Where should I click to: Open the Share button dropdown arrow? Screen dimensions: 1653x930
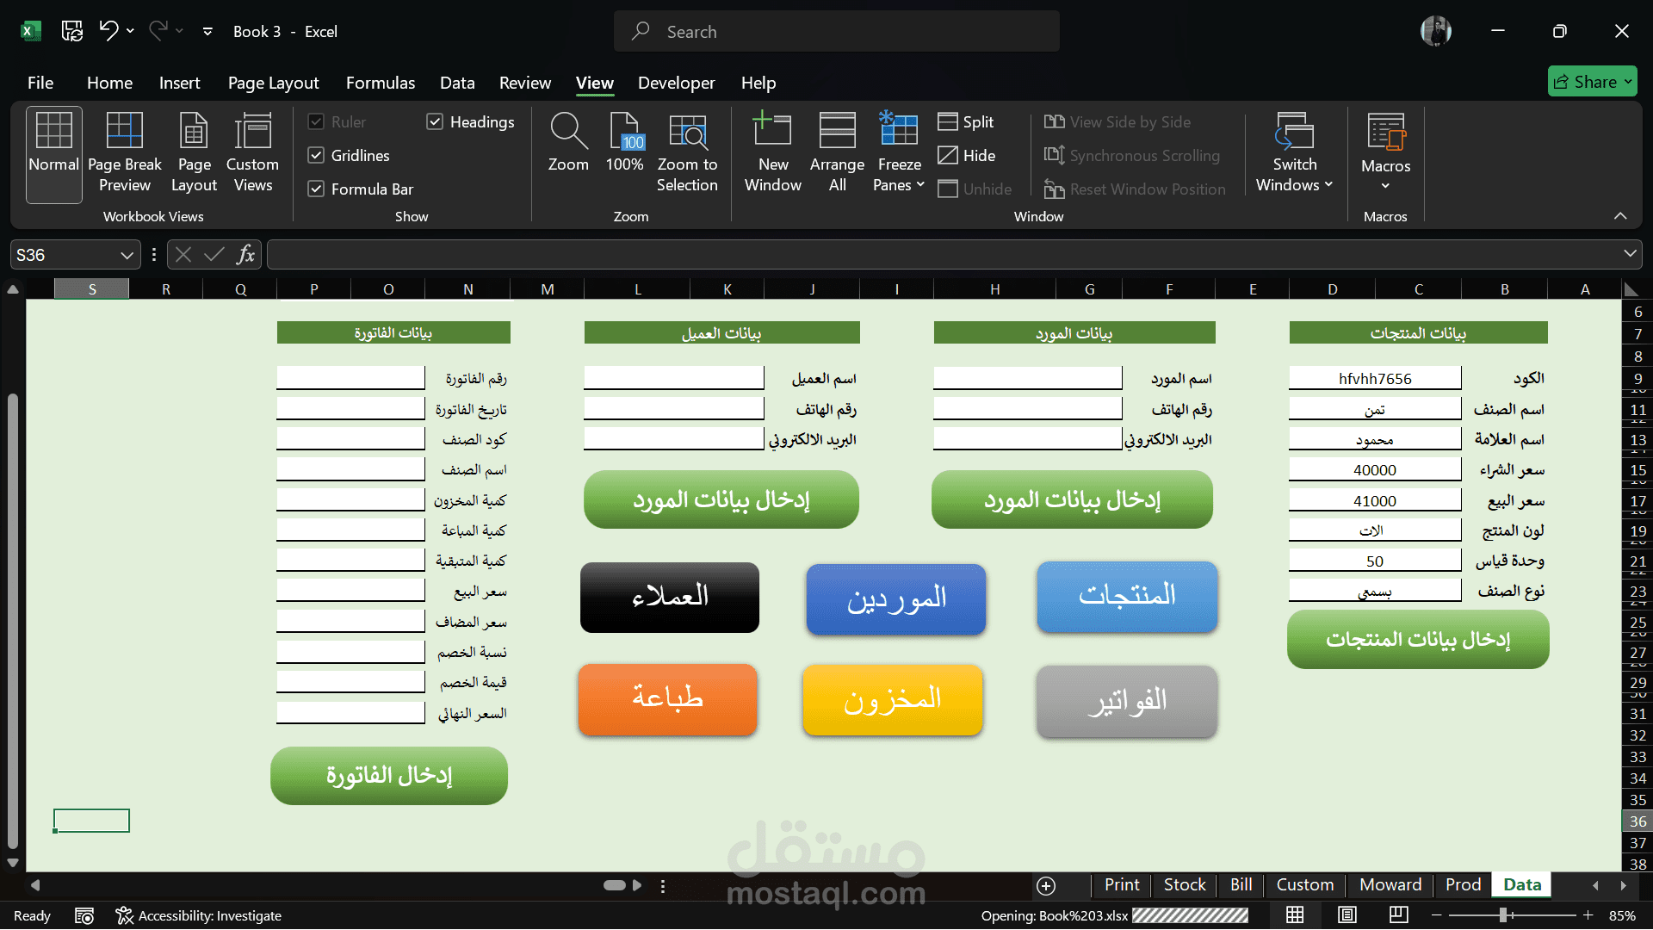pos(1628,82)
